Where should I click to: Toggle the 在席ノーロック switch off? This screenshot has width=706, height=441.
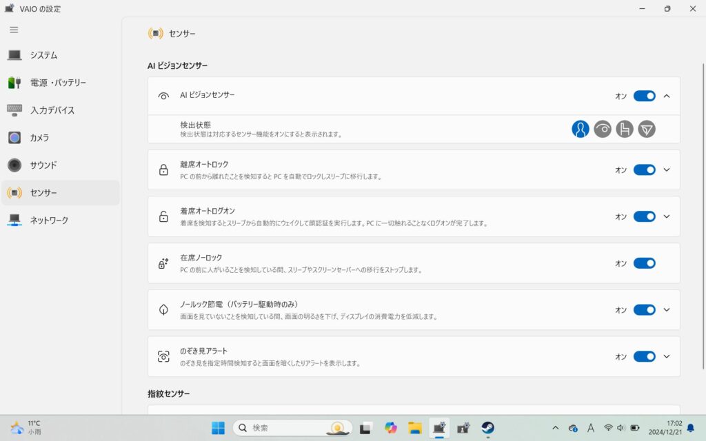pos(644,263)
